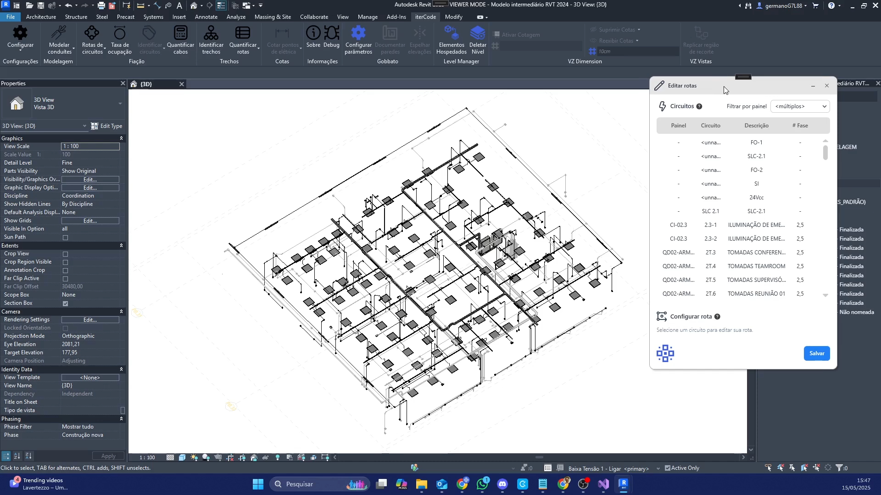Collapse the Graphics properties section
This screenshot has height=495, width=881.
(121, 138)
